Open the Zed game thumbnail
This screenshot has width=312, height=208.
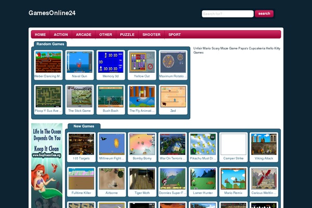173,97
